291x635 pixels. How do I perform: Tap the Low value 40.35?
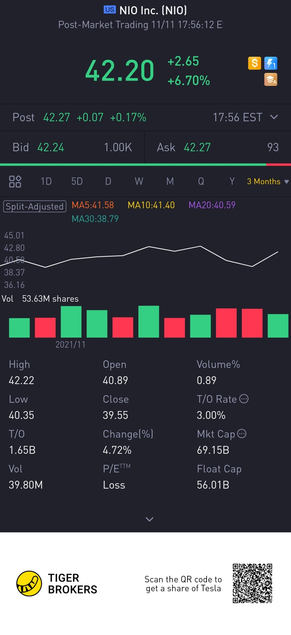[22, 415]
